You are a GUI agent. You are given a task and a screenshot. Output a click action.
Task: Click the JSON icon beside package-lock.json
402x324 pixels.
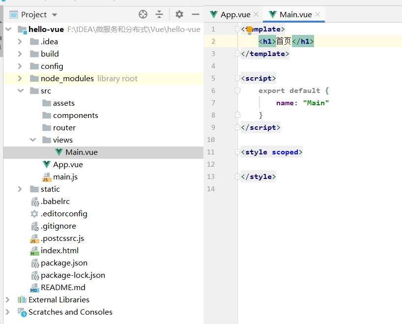[34, 275]
